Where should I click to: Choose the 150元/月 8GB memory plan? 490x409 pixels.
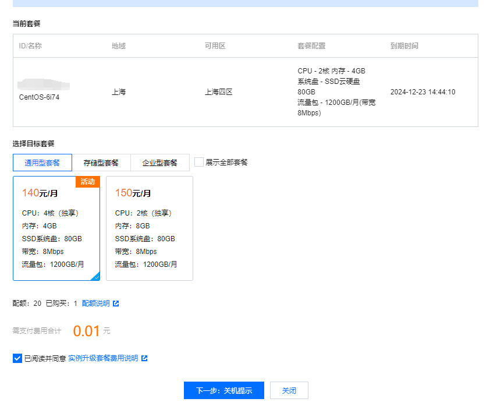[150, 228]
